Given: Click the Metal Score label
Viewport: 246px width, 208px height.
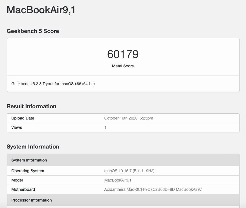Looking at the screenshot, I should point(123,66).
